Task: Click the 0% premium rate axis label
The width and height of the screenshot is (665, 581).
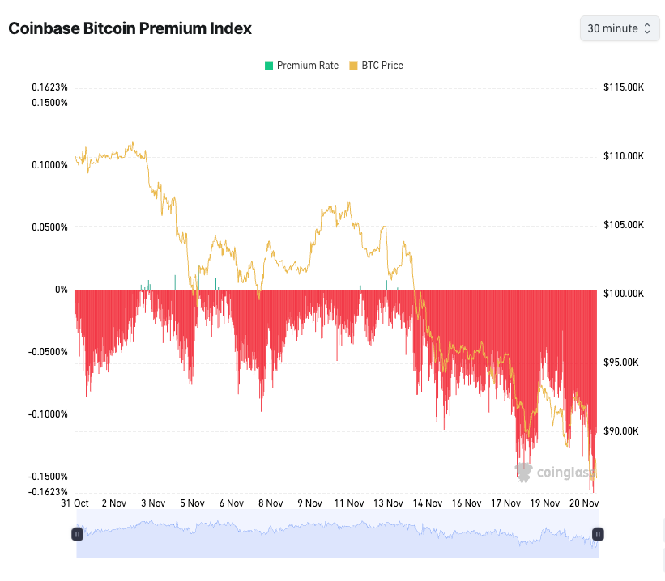Action: pos(62,290)
